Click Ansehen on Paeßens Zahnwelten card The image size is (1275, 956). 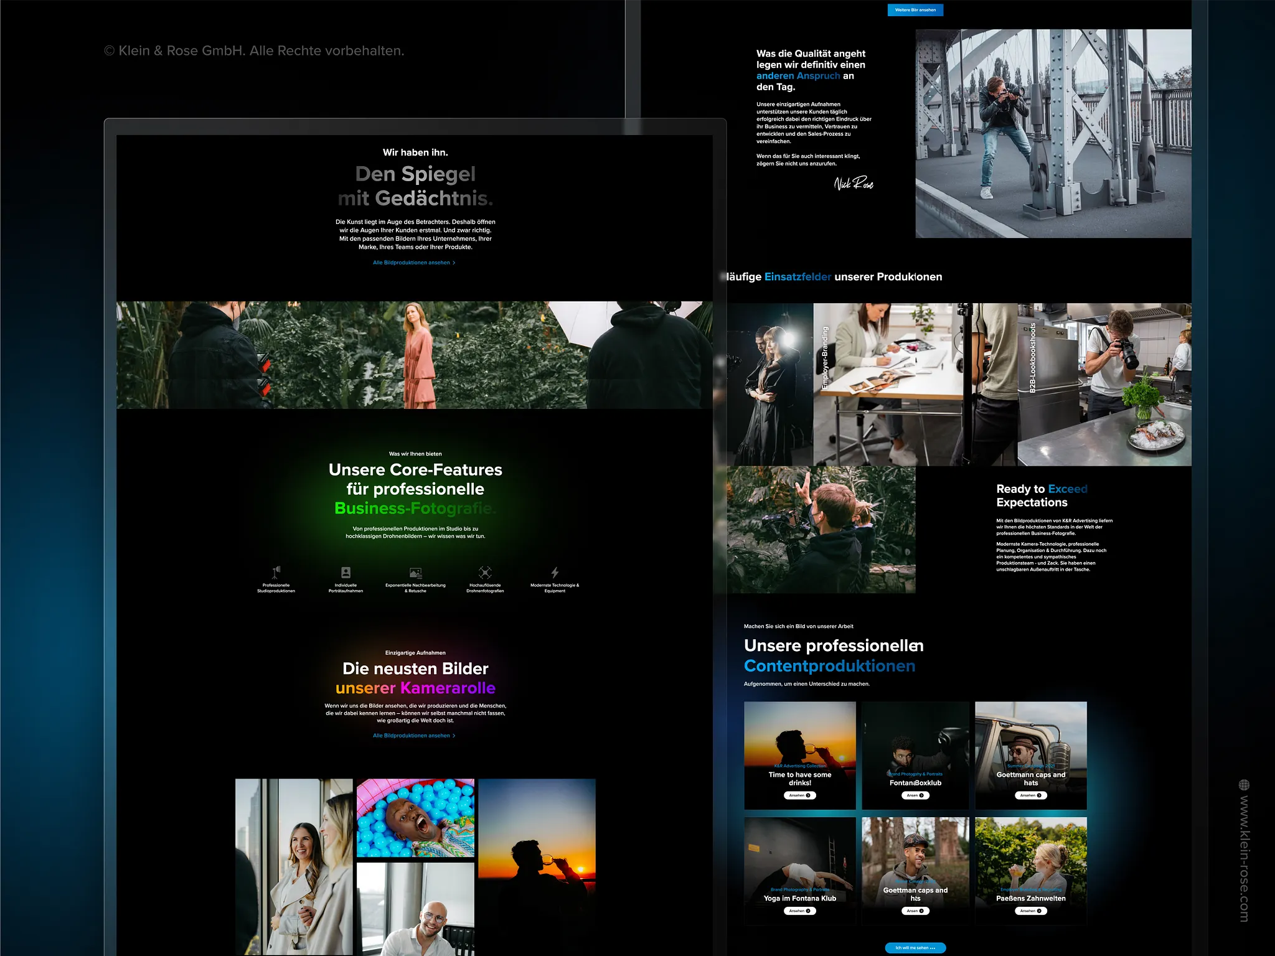(1030, 911)
